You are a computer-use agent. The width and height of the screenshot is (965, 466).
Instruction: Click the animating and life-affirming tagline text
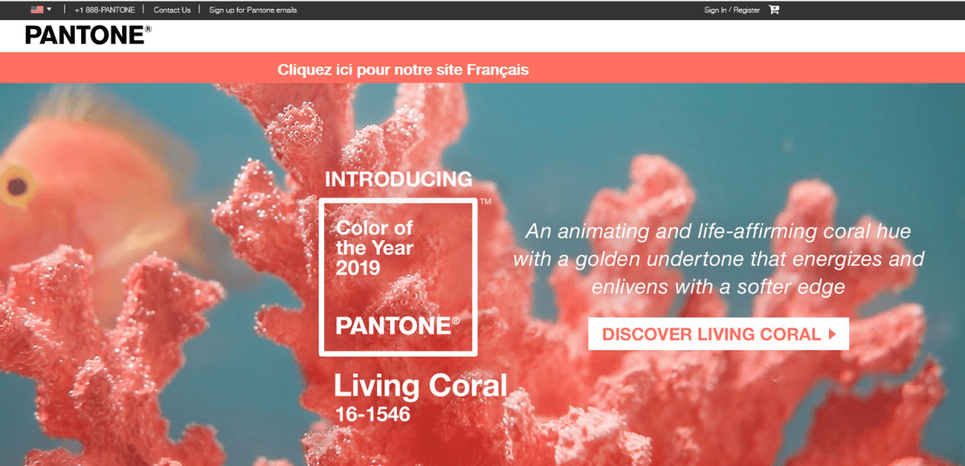pyautogui.click(x=718, y=259)
